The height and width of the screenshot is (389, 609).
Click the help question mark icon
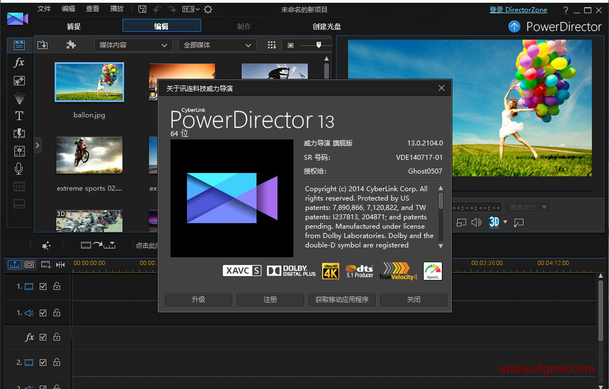565,10
